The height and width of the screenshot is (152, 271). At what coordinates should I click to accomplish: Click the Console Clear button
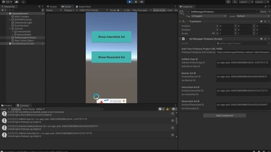4,109
